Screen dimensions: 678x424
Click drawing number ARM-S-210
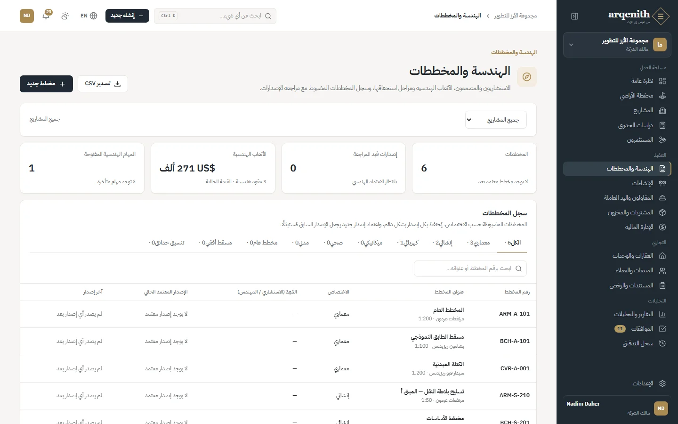[514, 395]
